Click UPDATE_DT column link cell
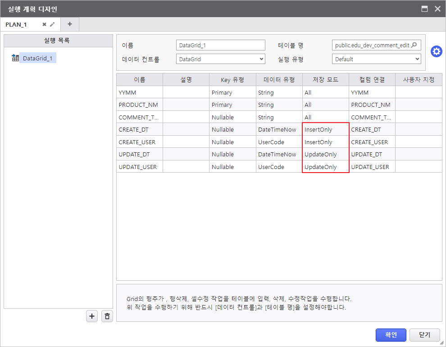The height and width of the screenshot is (347, 446). [x=372, y=154]
